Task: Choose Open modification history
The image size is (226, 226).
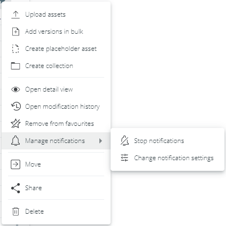Action: 56,107
